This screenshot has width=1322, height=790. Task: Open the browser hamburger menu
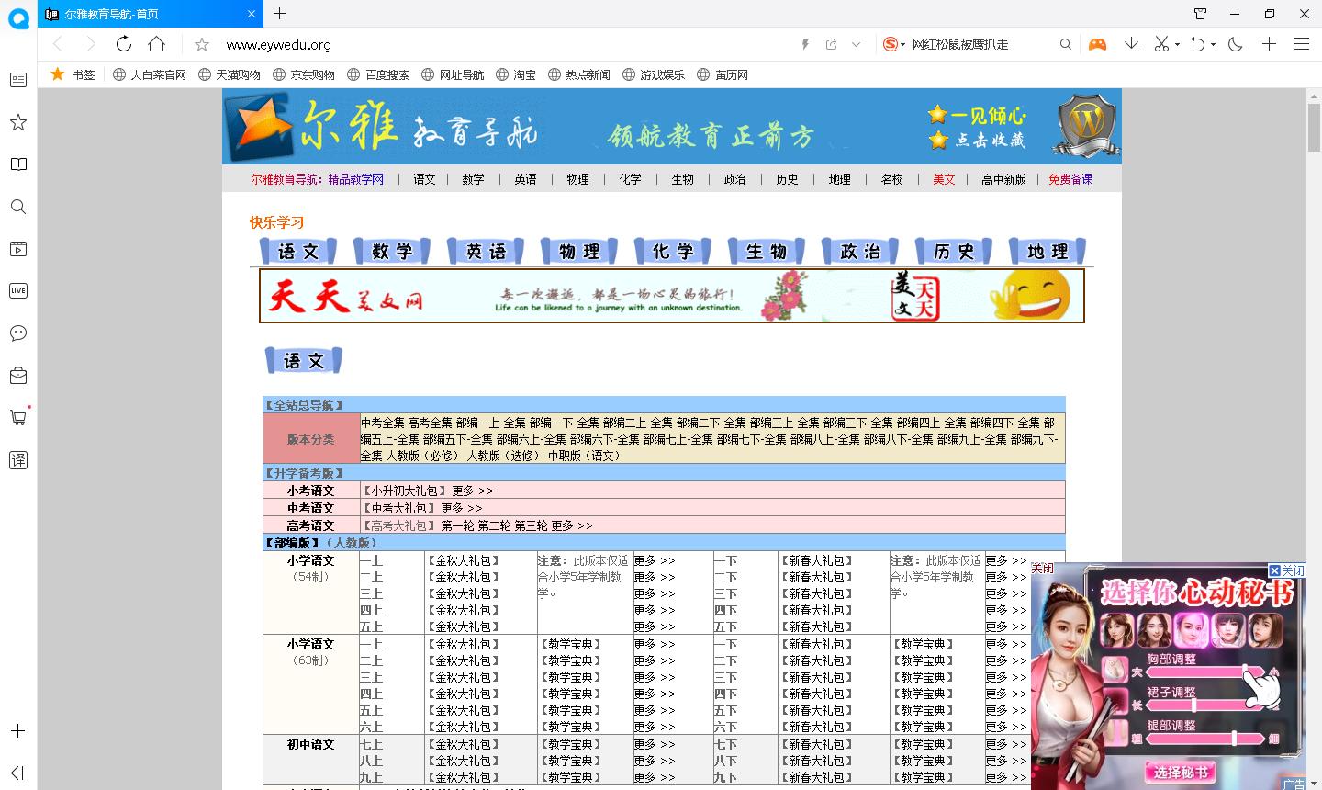coord(1303,43)
